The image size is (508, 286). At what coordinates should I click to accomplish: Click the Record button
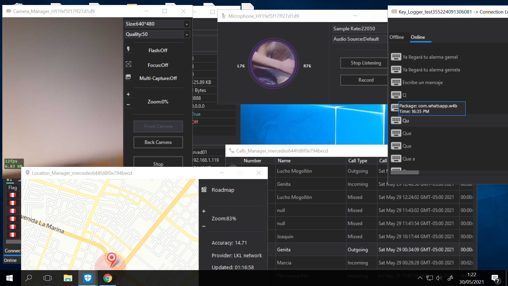[x=364, y=80]
